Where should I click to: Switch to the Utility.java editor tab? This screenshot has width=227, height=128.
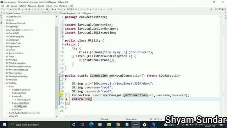[85, 13]
